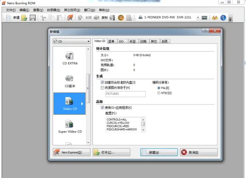Screen dimensions: 246x178
Task: Open the 查看 menu
Action: coord(38,10)
